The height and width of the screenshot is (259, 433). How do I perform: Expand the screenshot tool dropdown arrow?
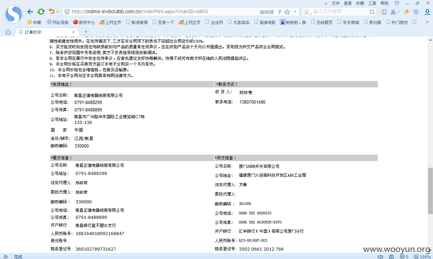coord(398,12)
